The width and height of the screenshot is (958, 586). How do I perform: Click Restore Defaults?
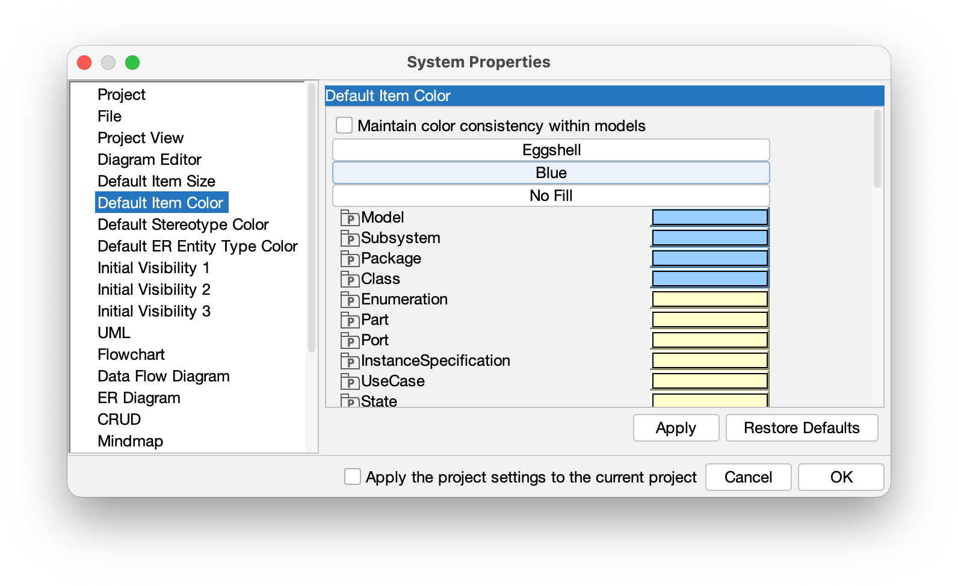point(802,428)
